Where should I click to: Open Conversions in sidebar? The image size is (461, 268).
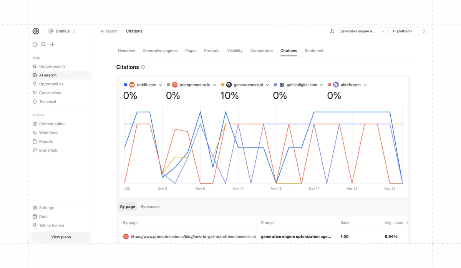(61, 93)
